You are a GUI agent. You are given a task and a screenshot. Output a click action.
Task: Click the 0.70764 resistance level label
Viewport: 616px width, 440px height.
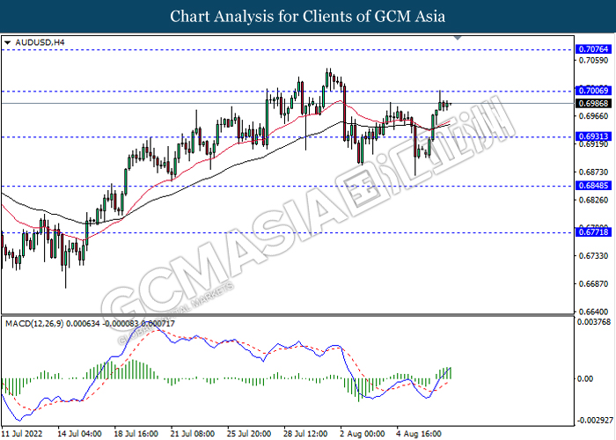point(594,49)
